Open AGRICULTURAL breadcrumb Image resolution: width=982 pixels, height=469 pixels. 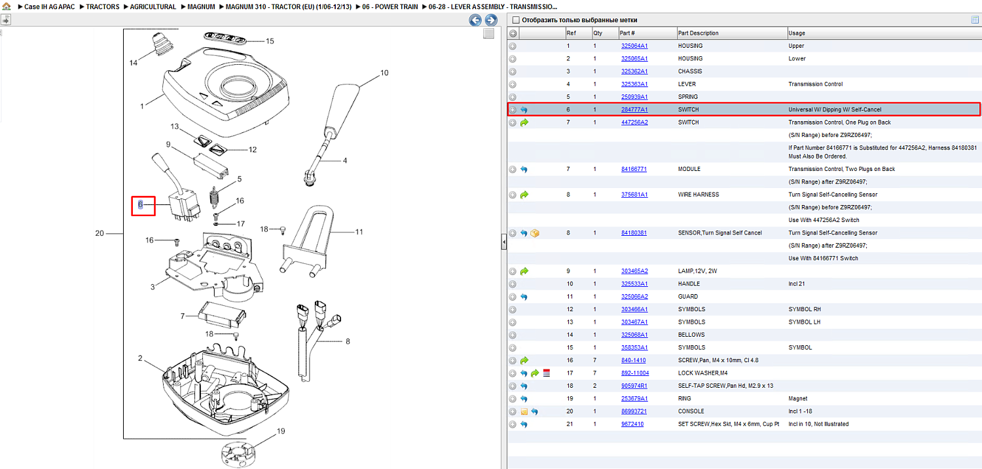tap(153, 7)
